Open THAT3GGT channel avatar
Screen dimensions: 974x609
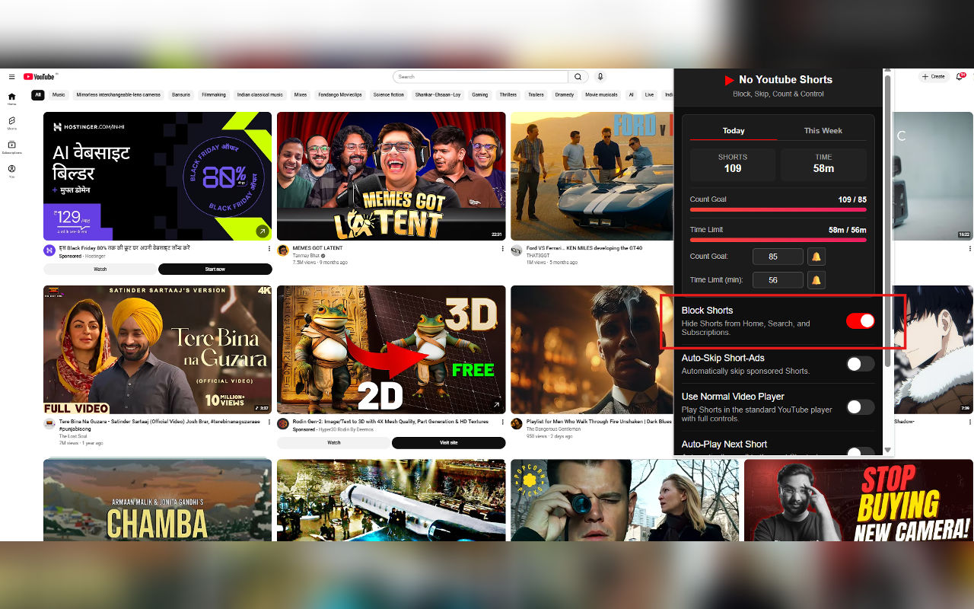click(517, 250)
